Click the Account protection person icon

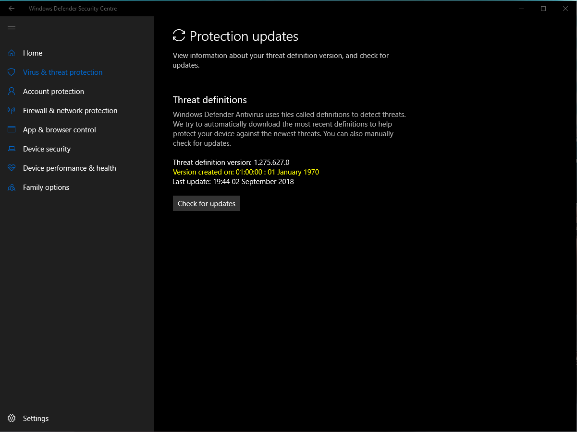(x=12, y=92)
